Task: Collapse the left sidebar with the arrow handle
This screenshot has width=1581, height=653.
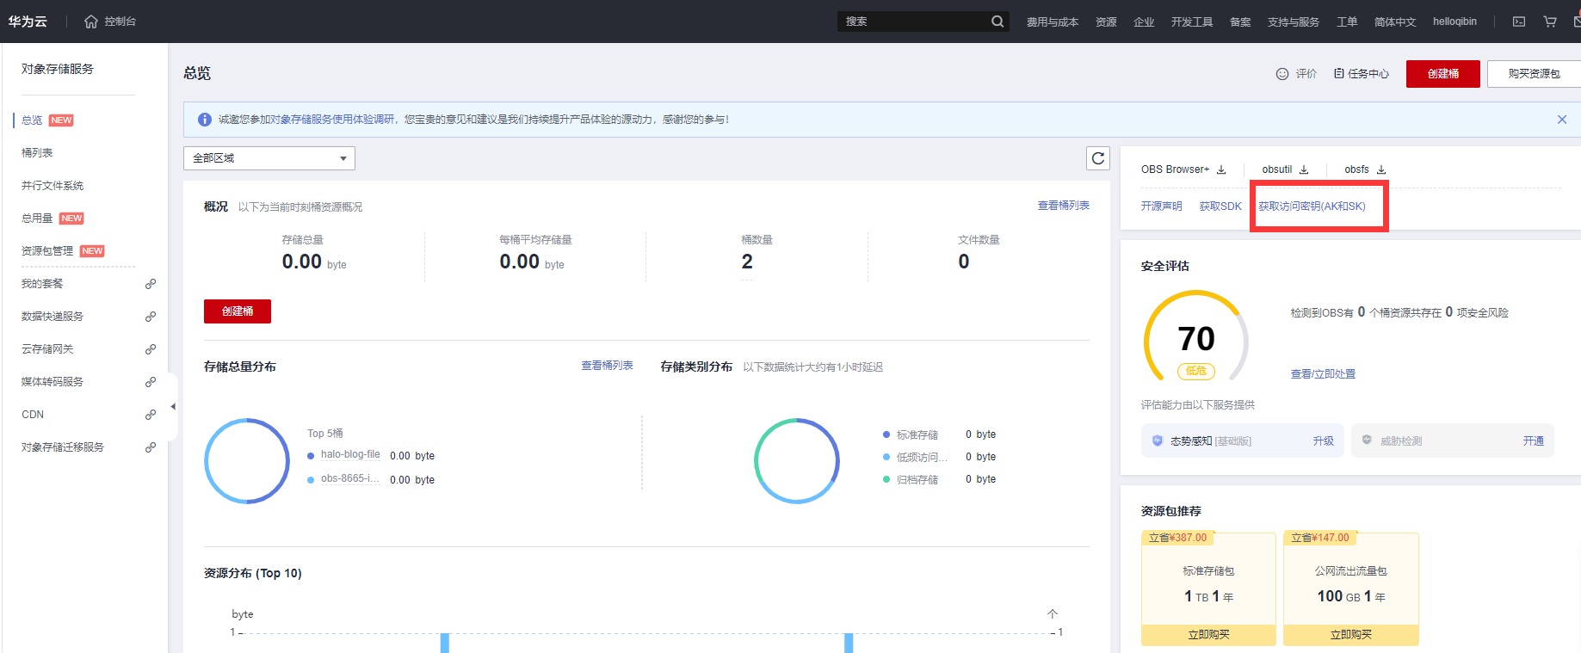Action: [x=173, y=406]
